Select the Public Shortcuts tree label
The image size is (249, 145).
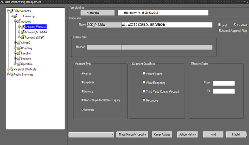pos(23,74)
